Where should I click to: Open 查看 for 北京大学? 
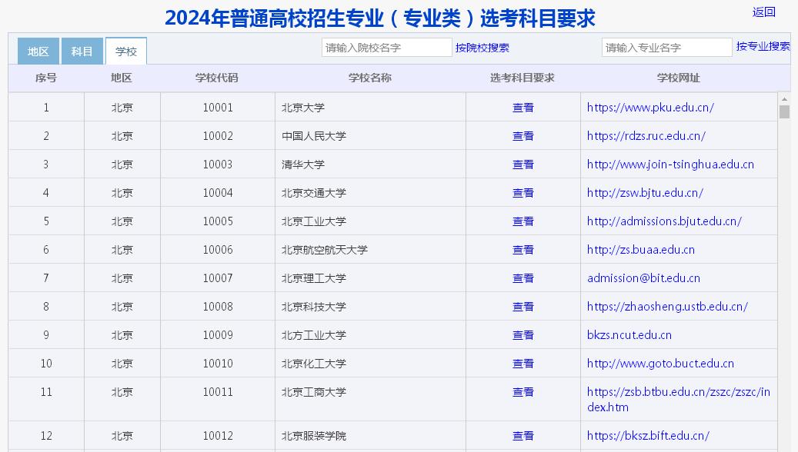[523, 108]
